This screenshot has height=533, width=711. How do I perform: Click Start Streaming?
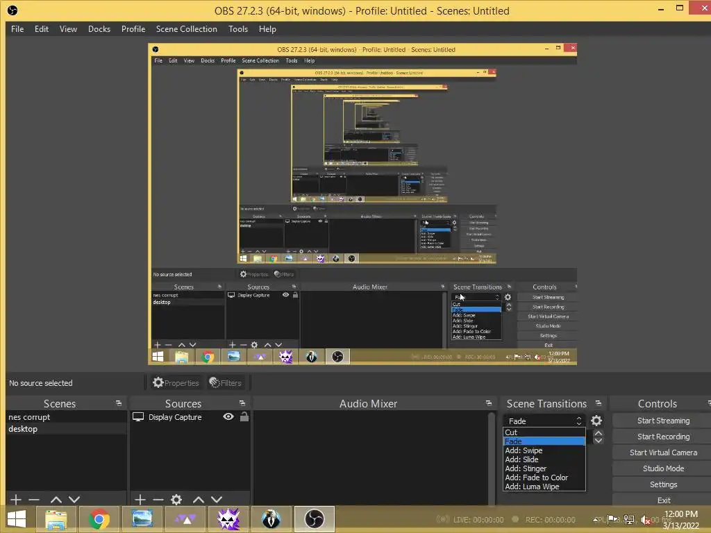pos(663,421)
